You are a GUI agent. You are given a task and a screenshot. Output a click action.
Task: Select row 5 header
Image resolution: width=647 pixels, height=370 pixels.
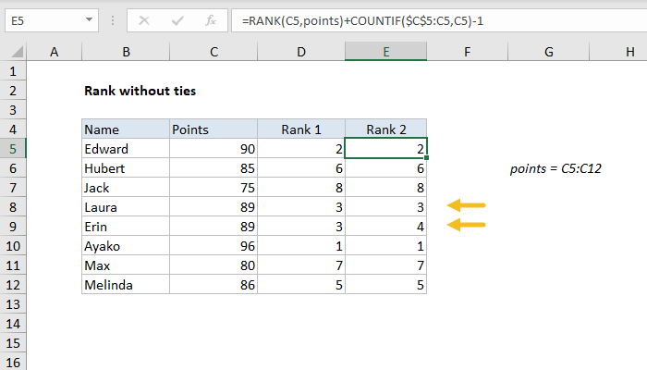point(13,149)
